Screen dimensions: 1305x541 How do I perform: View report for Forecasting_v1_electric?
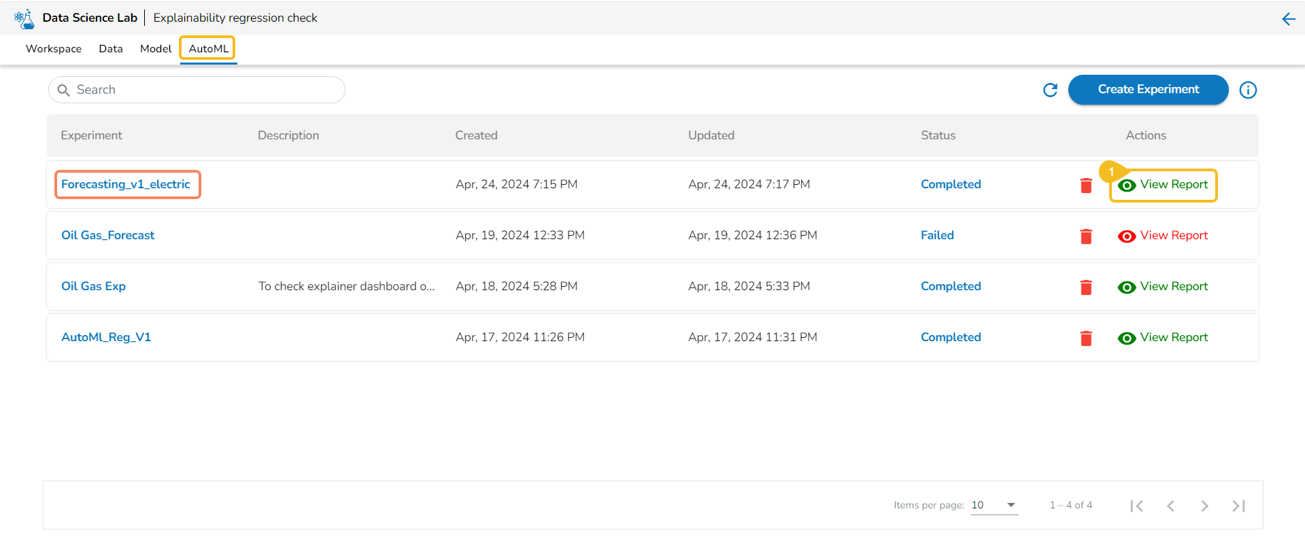[x=1164, y=185]
